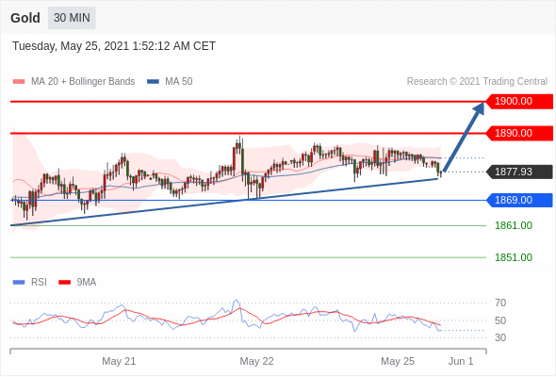The width and height of the screenshot is (556, 377).
Task: Click the 1877.93 current price tag
Action: click(519, 172)
